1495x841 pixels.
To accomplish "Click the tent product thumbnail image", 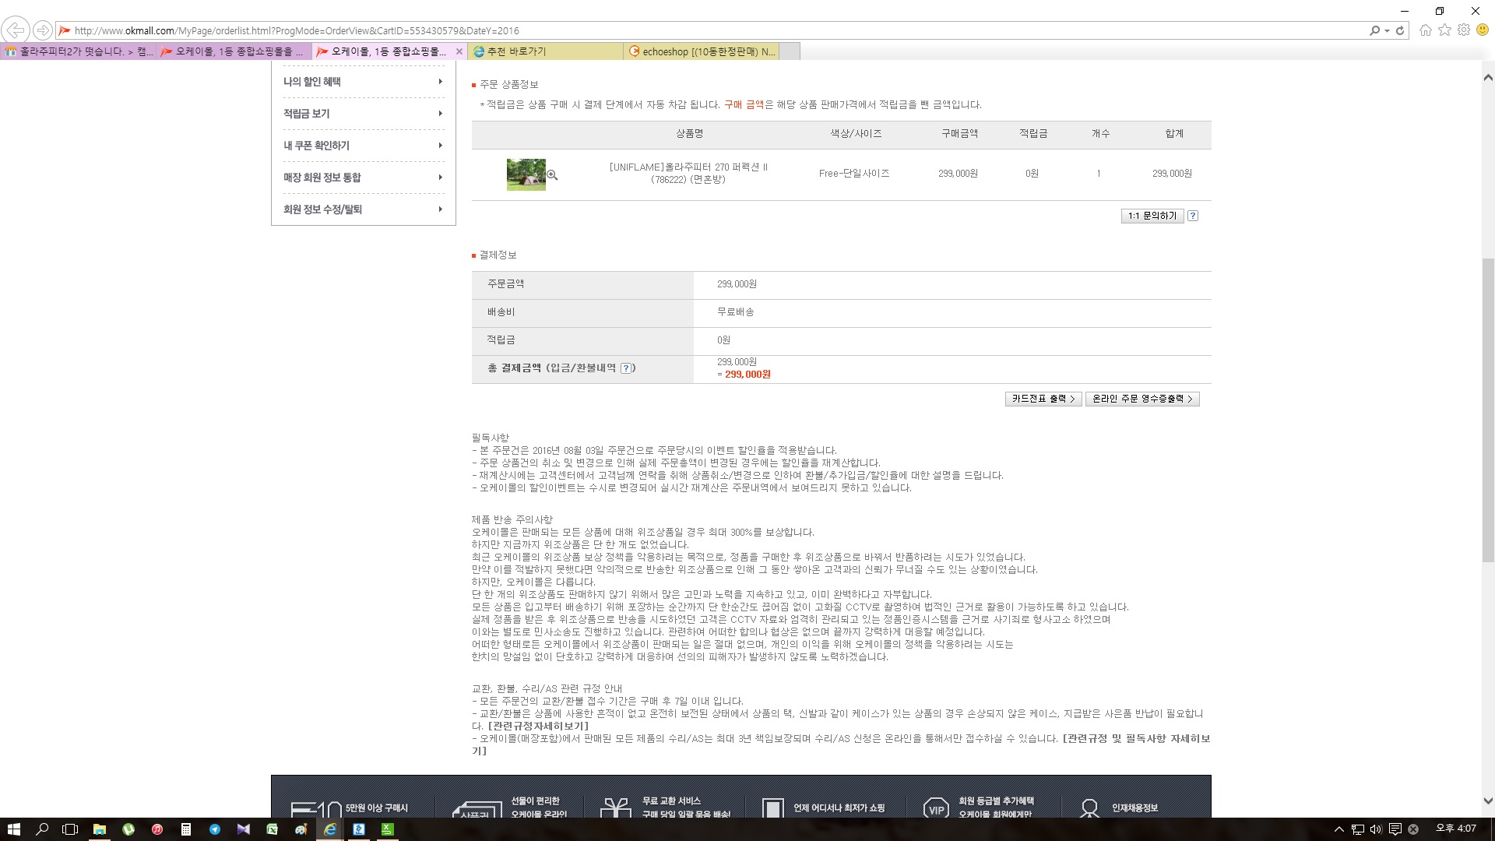I will coord(526,174).
